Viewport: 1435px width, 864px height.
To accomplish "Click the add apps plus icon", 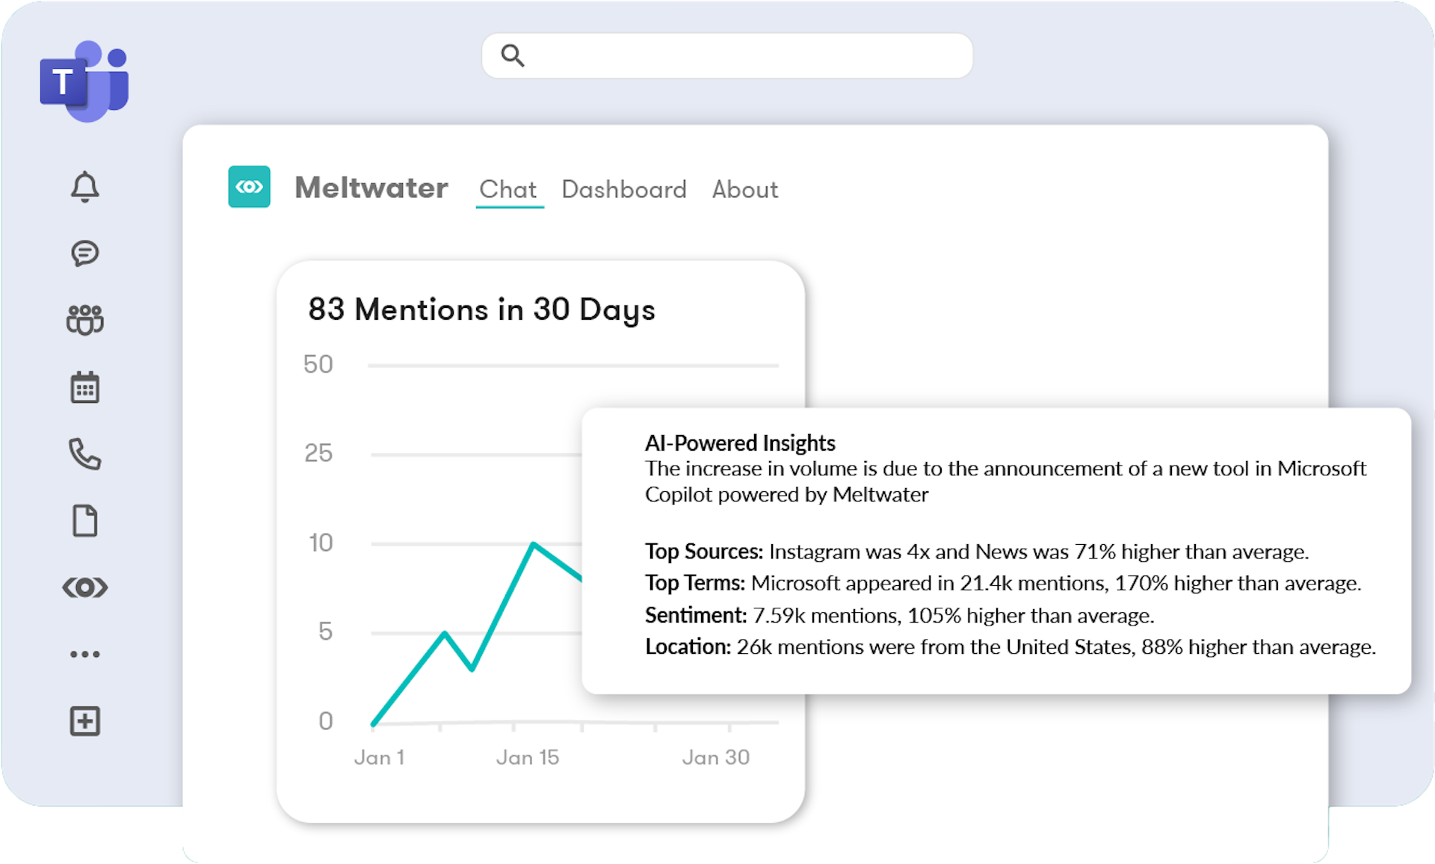I will 85,721.
